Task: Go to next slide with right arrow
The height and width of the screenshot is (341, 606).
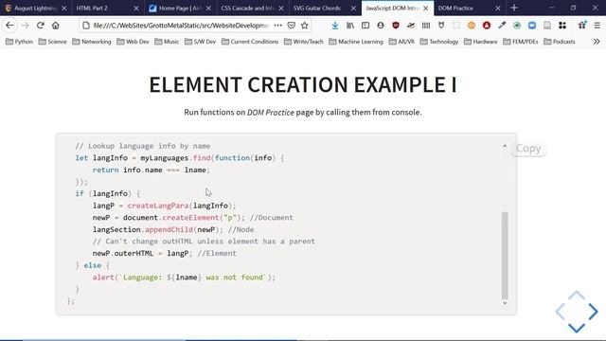Action: [x=594, y=312]
